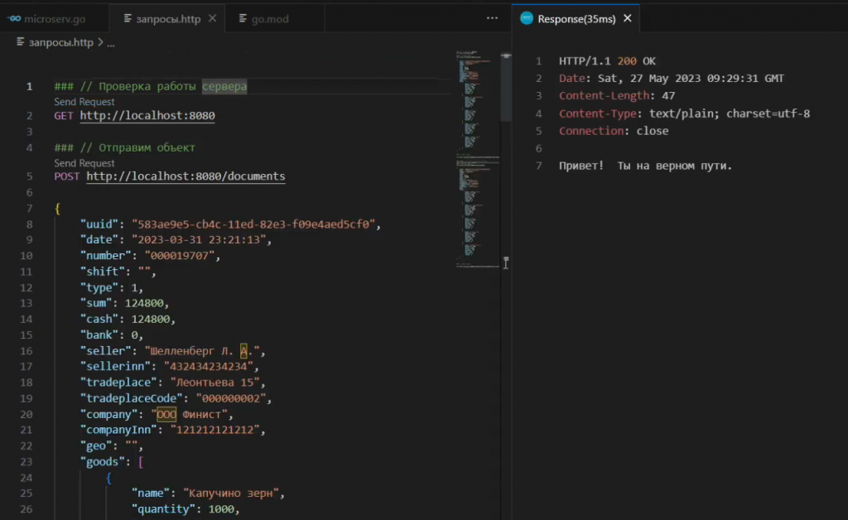The image size is (848, 520).
Task: Click the name value Капучино зерн
Action: coord(231,493)
